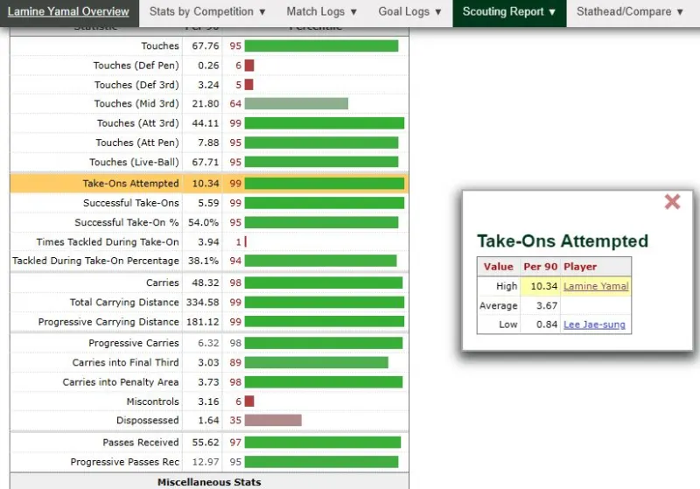Image resolution: width=700 pixels, height=489 pixels.
Task: Expand the Match Logs menu
Action: [322, 12]
